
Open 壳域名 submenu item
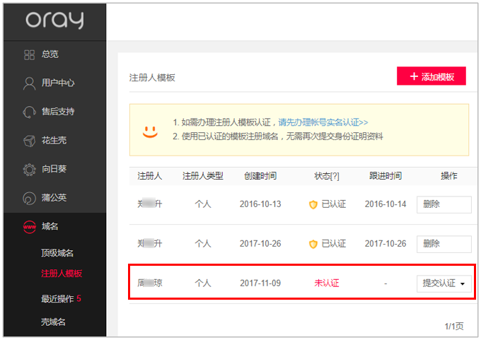[x=53, y=322]
